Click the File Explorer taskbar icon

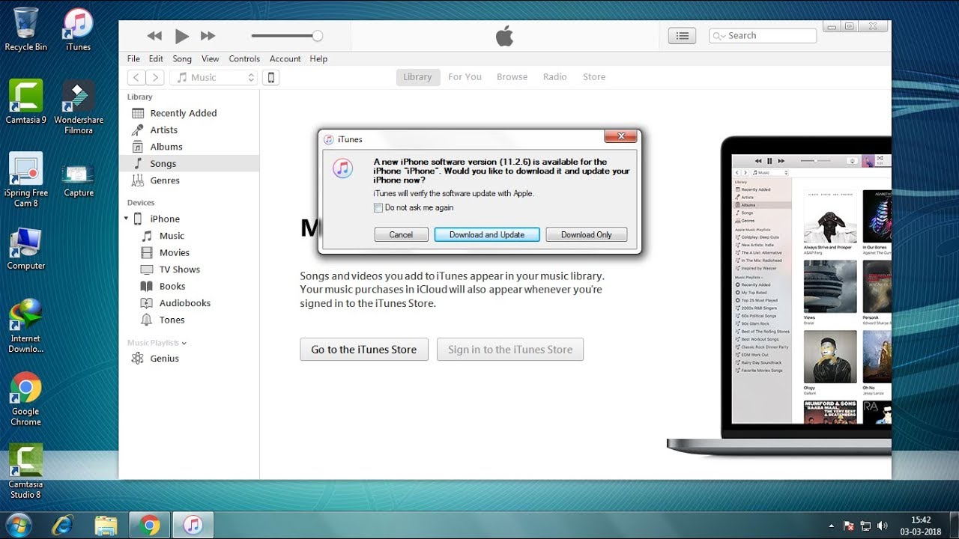[106, 525]
